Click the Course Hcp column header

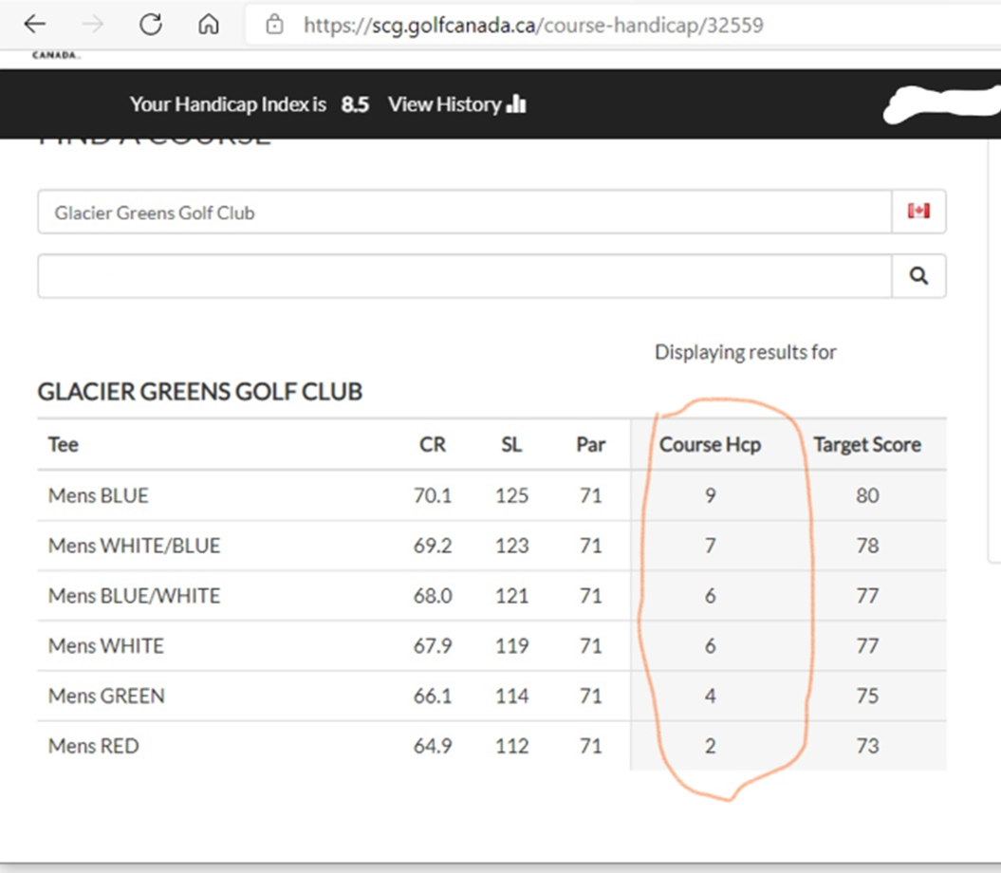click(x=710, y=444)
